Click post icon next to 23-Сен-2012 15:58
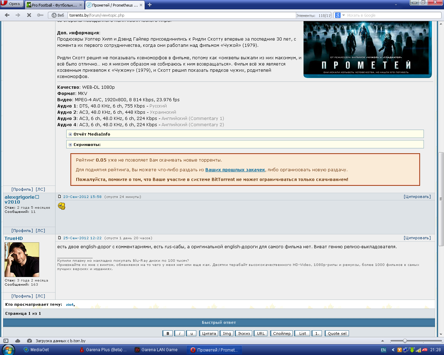The image size is (444, 355). point(59,197)
